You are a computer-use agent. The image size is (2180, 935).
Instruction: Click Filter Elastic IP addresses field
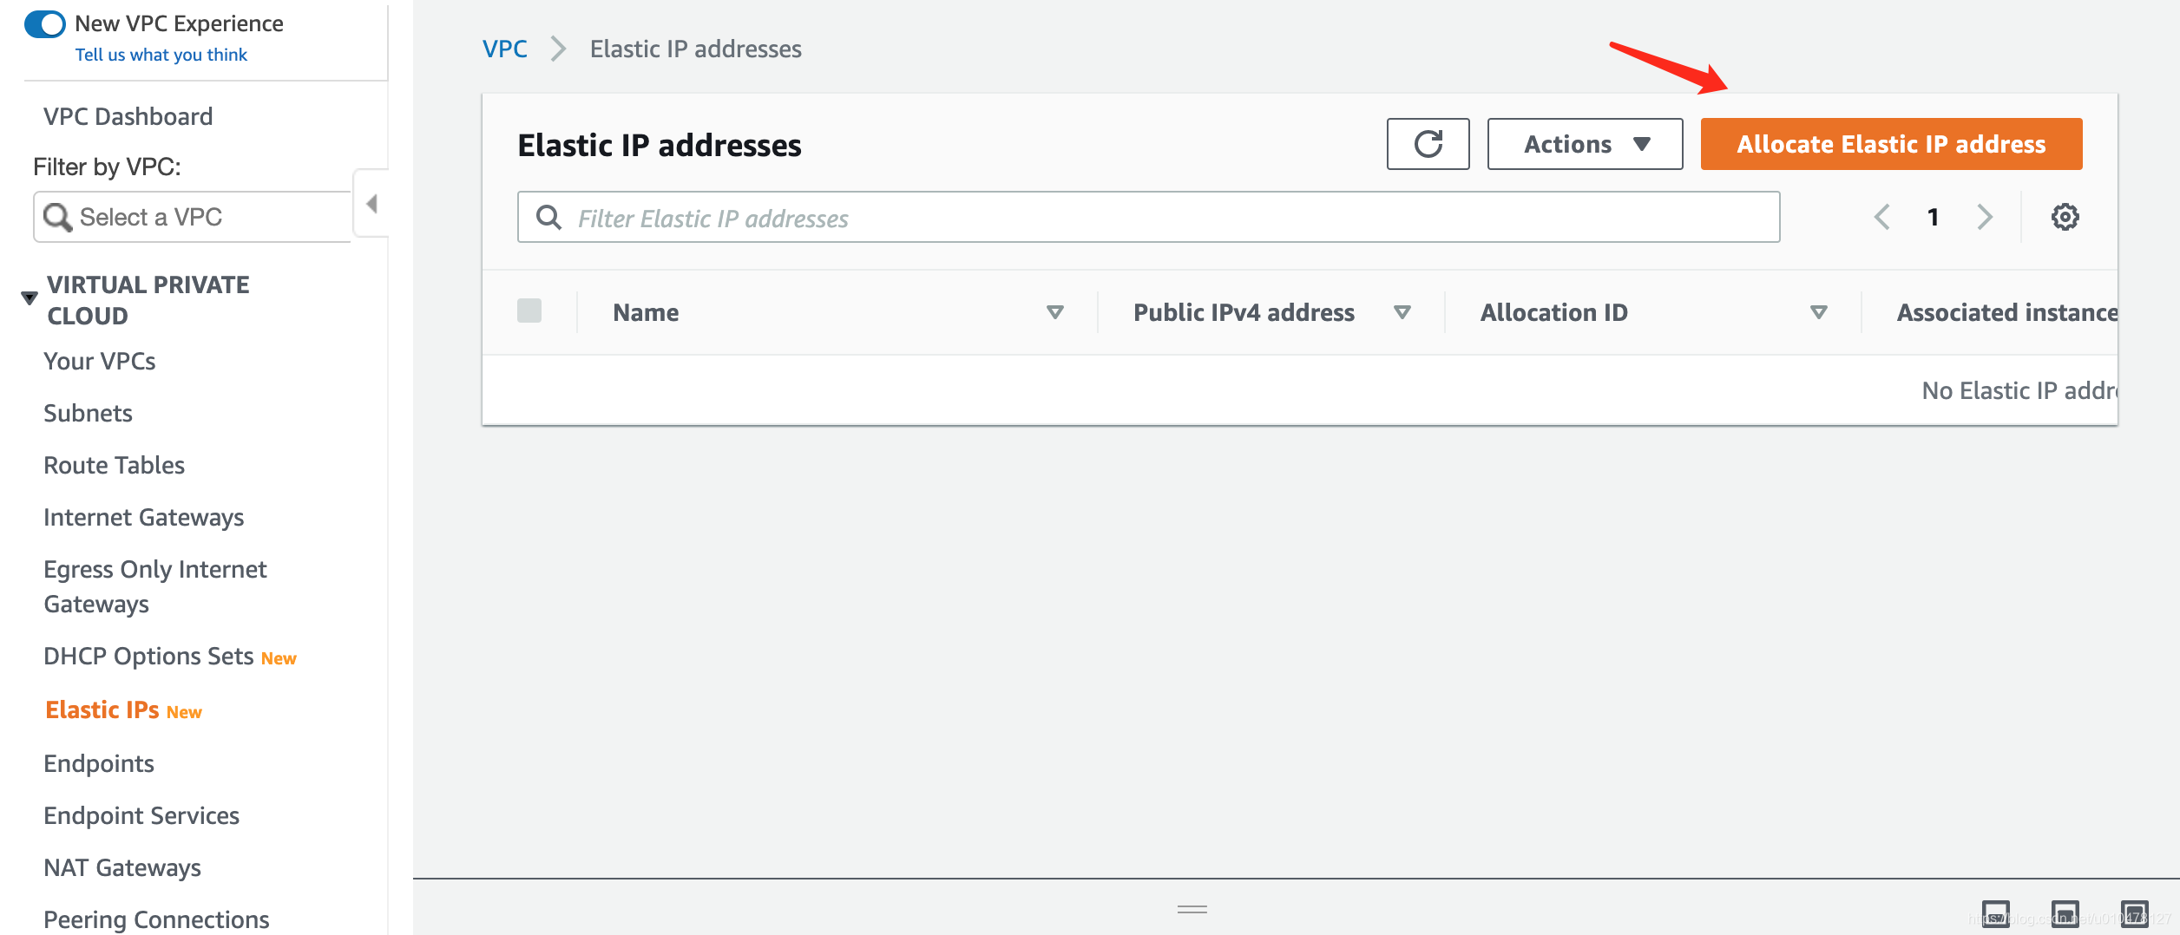coord(1148,217)
